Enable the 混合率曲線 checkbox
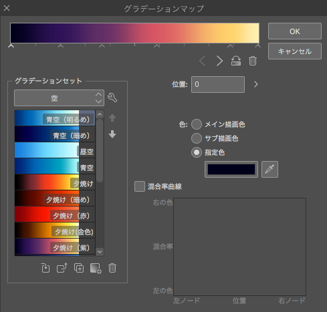327x312 pixels. point(140,186)
